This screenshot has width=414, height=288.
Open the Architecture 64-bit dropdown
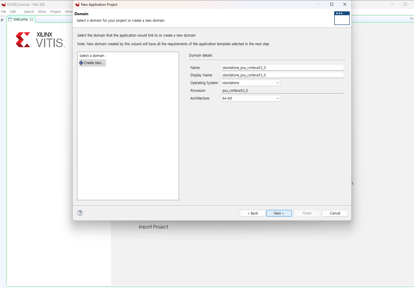point(251,98)
